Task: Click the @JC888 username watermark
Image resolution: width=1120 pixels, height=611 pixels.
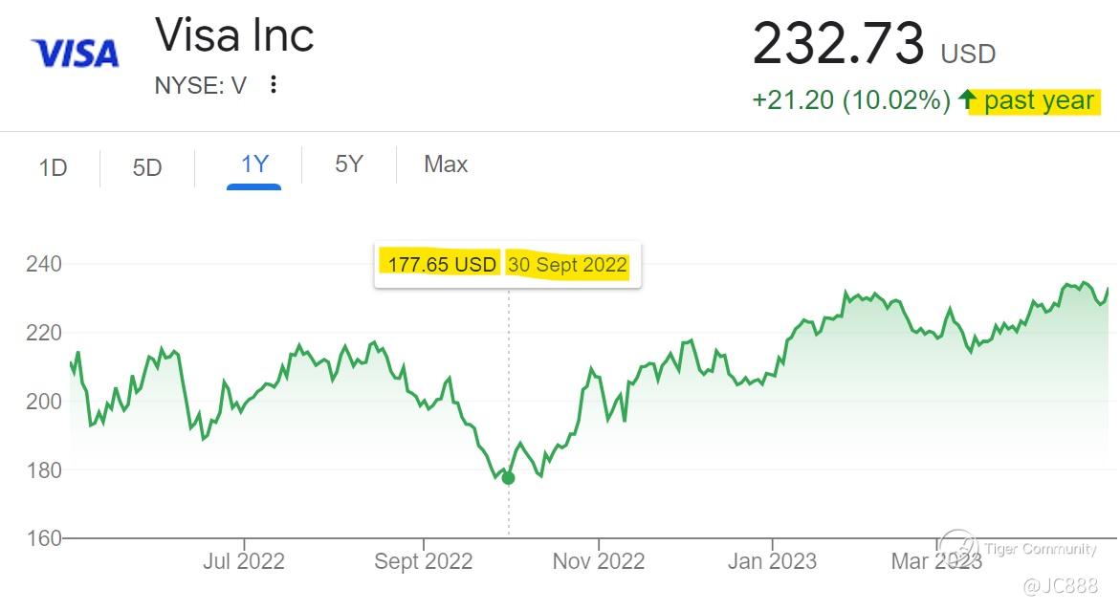Action: point(1058,585)
